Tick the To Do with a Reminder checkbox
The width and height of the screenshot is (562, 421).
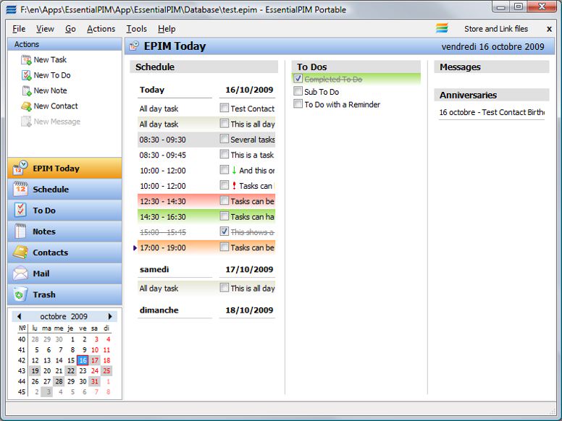[298, 104]
